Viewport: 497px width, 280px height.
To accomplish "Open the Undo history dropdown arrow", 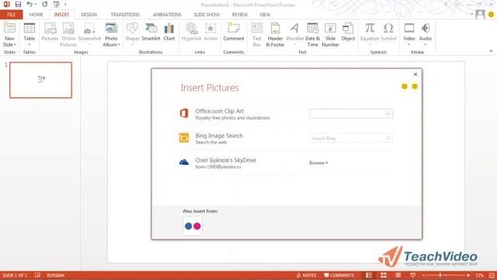I will pos(35,5).
